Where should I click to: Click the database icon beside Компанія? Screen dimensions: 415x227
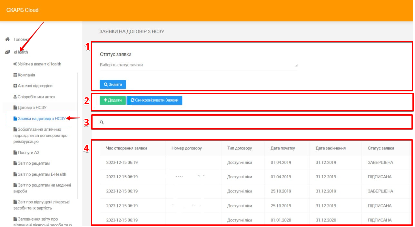(15, 75)
